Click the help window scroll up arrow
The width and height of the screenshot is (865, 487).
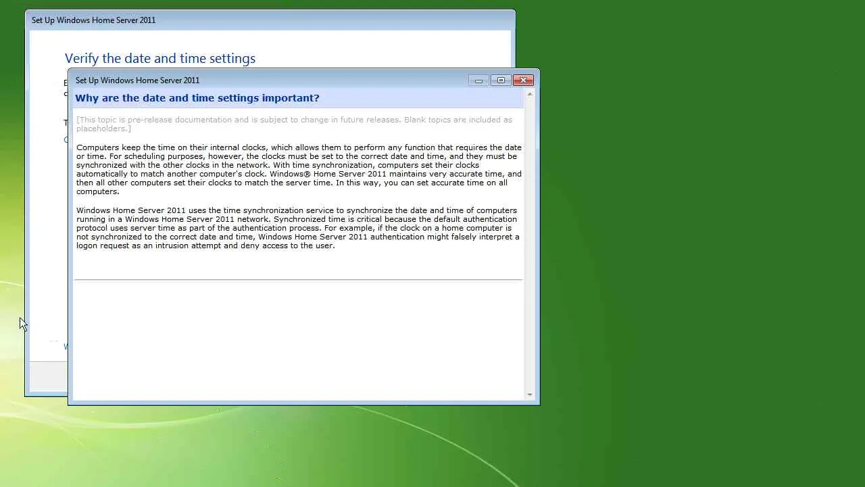pos(530,94)
